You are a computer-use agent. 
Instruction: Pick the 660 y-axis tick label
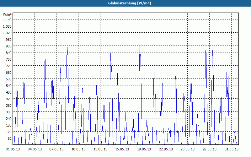click(9, 73)
